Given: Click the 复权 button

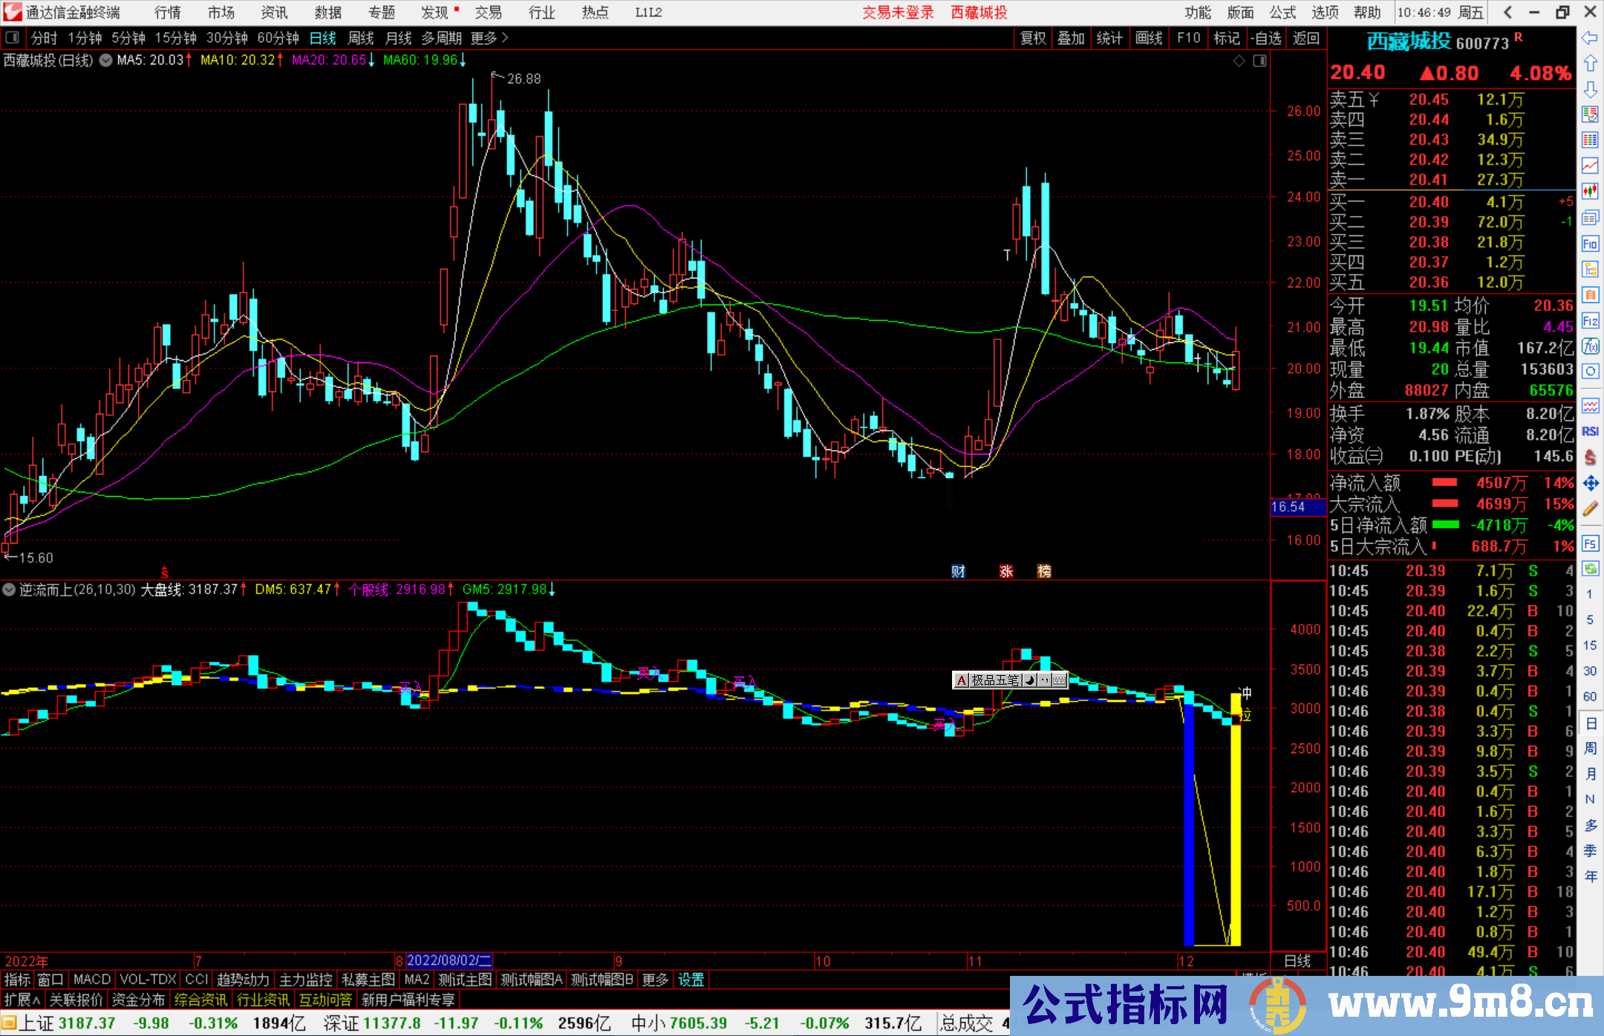Looking at the screenshot, I should point(1033,38).
